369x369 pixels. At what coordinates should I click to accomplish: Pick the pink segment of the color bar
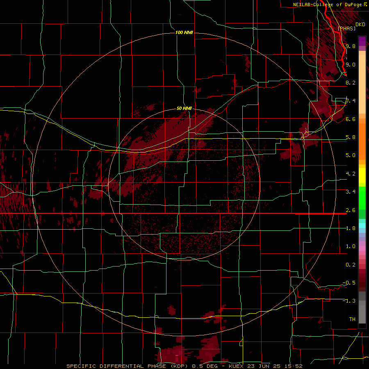[x=362, y=248]
